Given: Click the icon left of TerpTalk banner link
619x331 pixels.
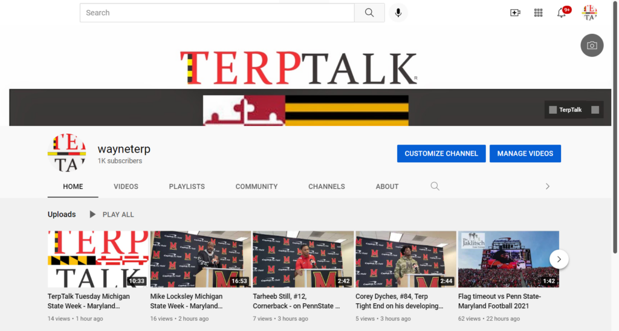Looking at the screenshot, I should 553,110.
